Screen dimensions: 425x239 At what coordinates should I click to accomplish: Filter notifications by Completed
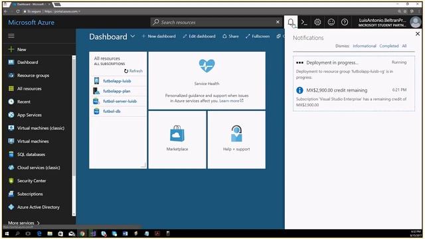[389, 46]
